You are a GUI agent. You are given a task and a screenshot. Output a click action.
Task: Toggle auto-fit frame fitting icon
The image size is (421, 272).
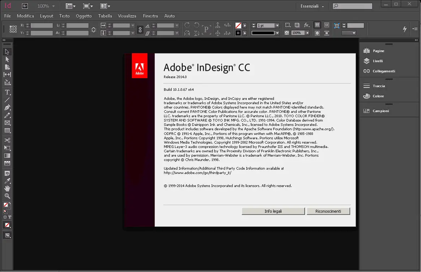[x=336, y=26]
